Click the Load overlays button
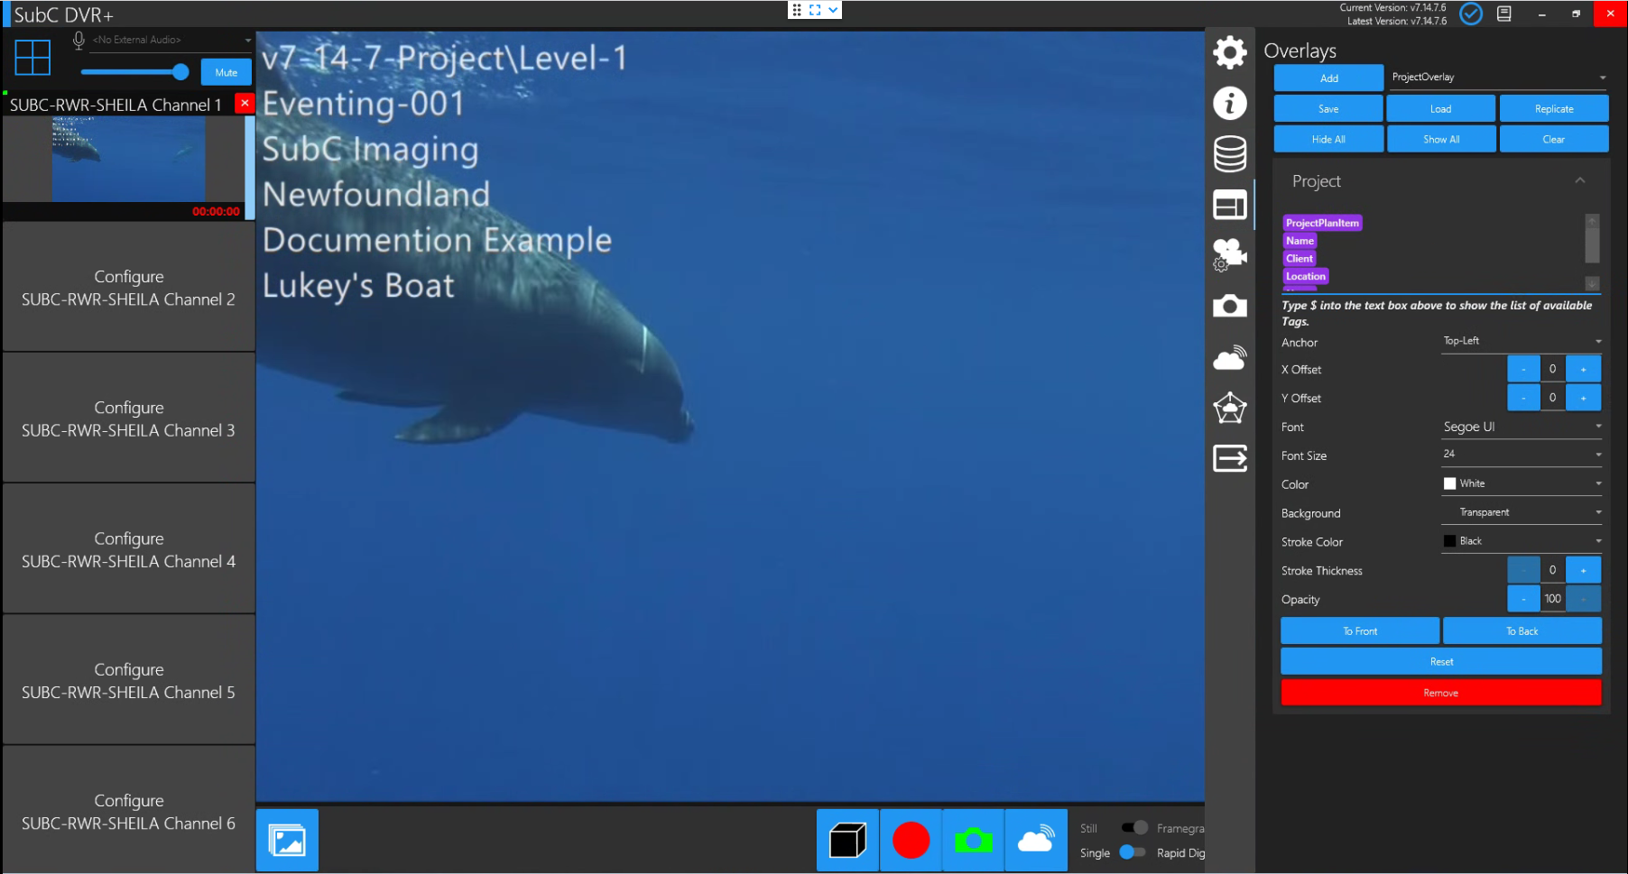The image size is (1628, 874). [1441, 108]
